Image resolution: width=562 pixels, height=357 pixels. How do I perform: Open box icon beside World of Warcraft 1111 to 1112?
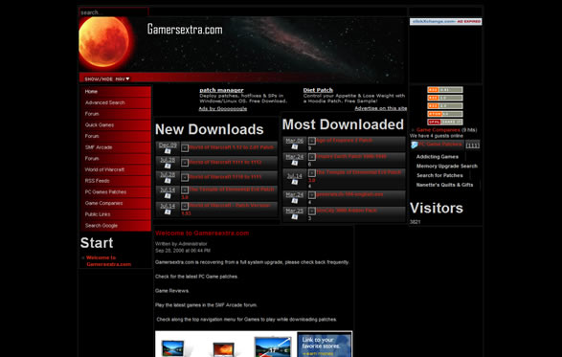tap(185, 163)
